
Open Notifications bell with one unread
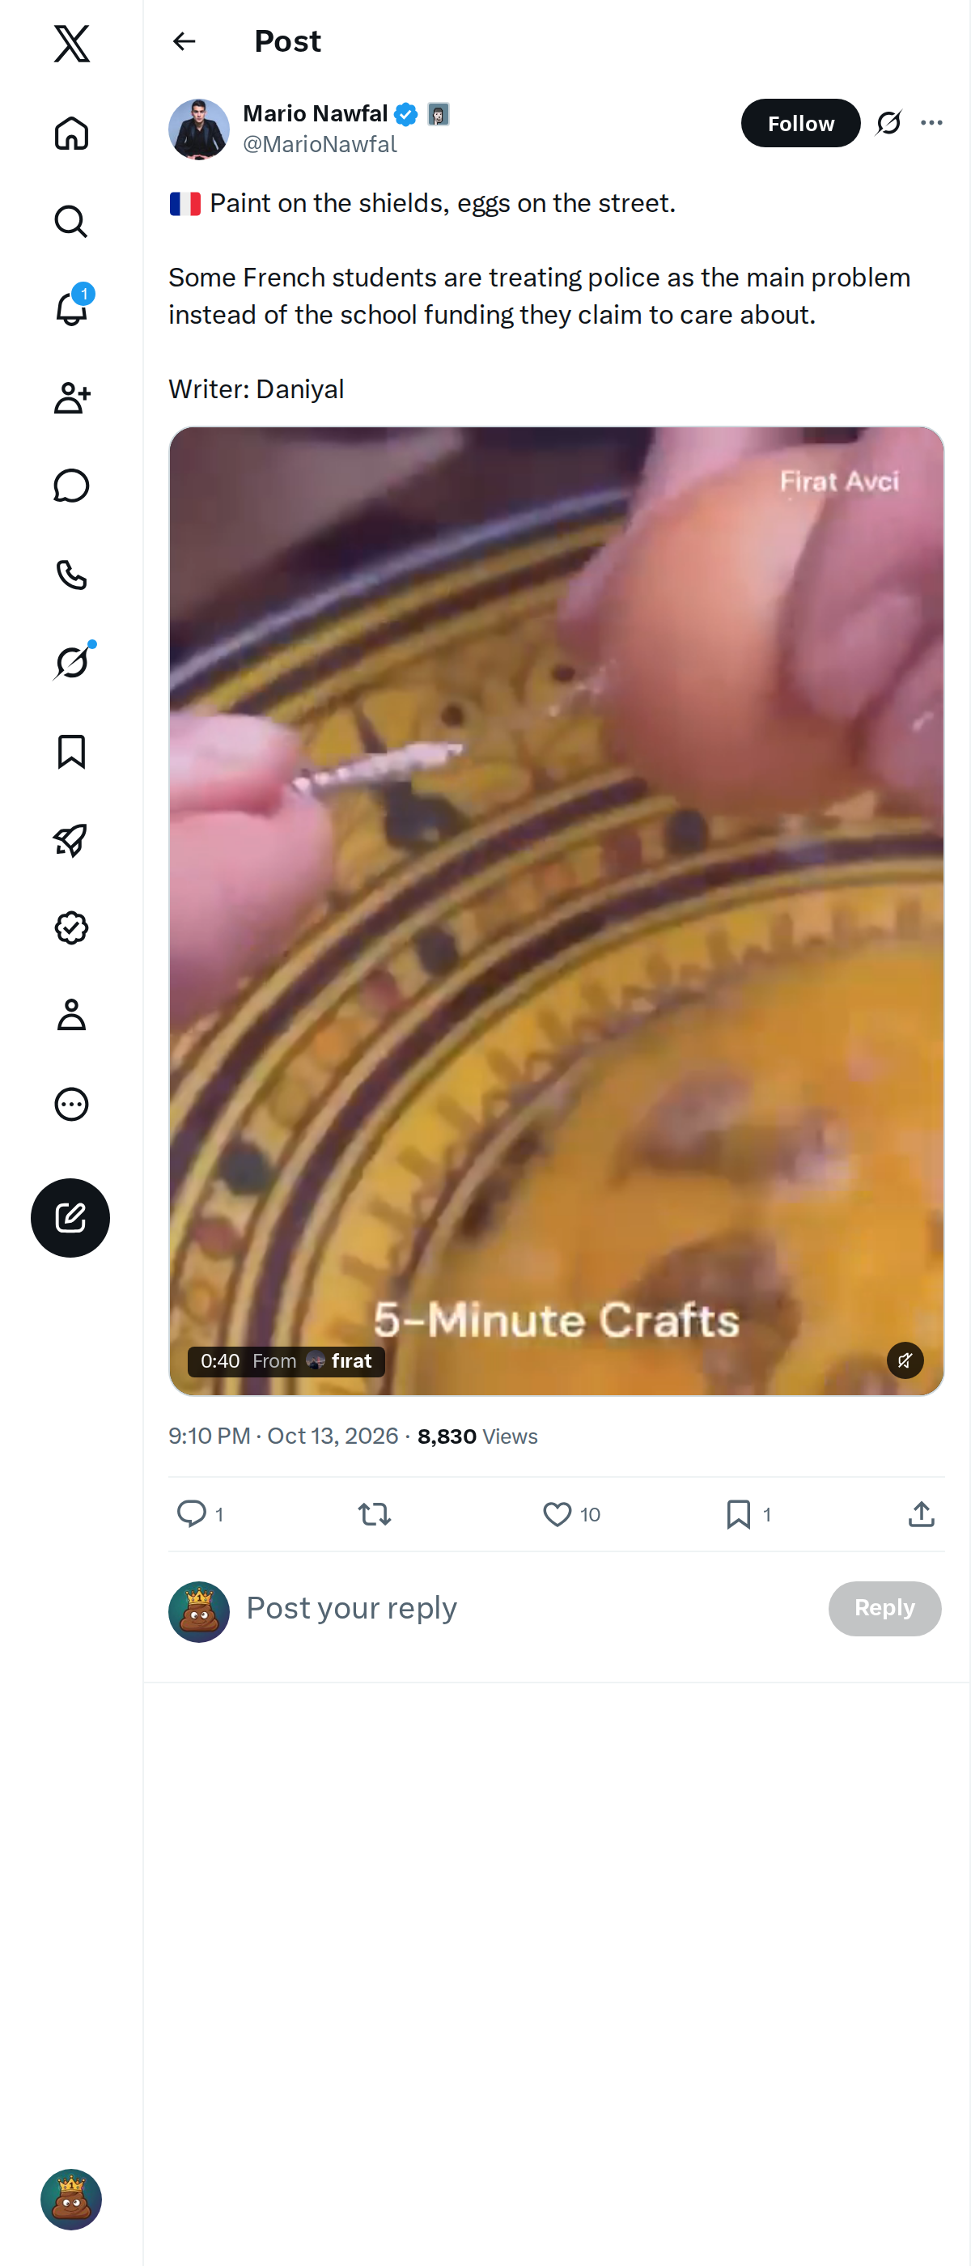click(x=71, y=309)
